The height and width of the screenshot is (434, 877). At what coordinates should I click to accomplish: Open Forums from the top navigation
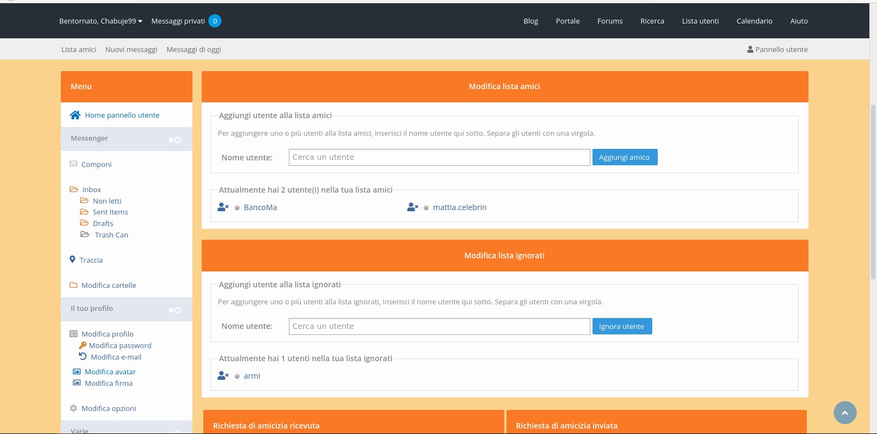(x=610, y=21)
